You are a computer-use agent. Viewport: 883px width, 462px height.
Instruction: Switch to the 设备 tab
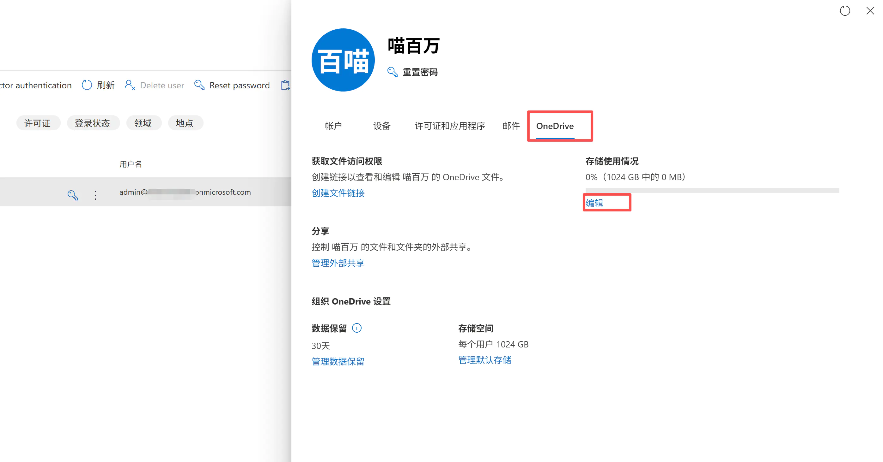point(381,126)
